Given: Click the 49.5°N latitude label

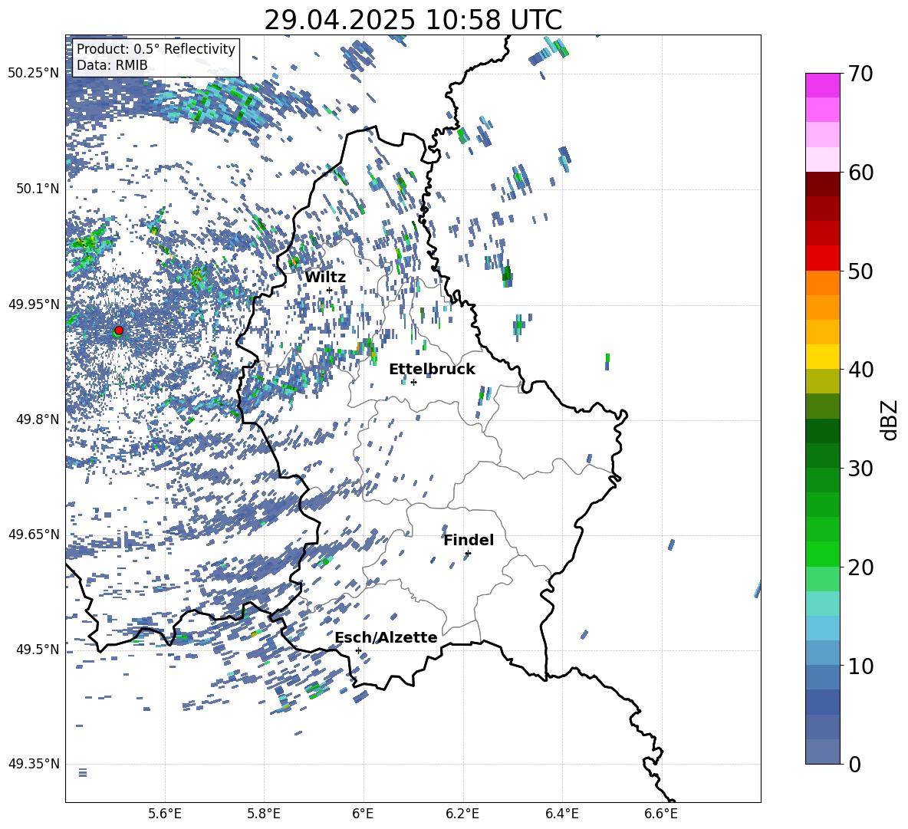Looking at the screenshot, I should [38, 650].
